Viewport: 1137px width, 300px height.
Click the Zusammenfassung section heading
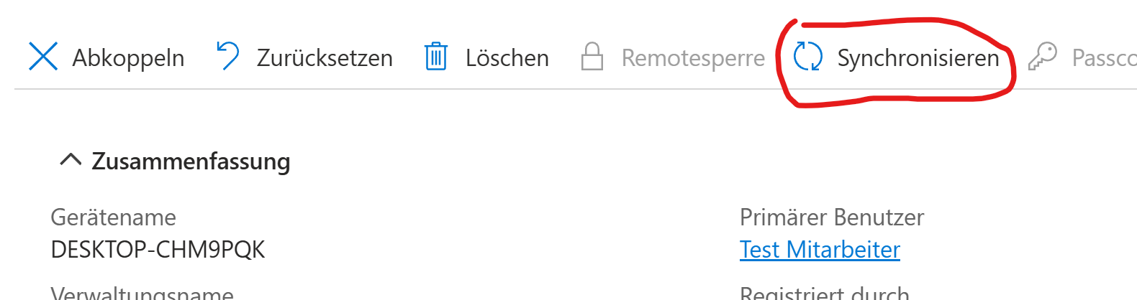[x=191, y=161]
